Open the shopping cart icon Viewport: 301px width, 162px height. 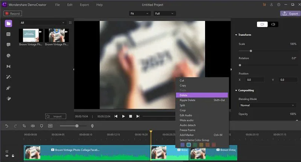[265, 5]
